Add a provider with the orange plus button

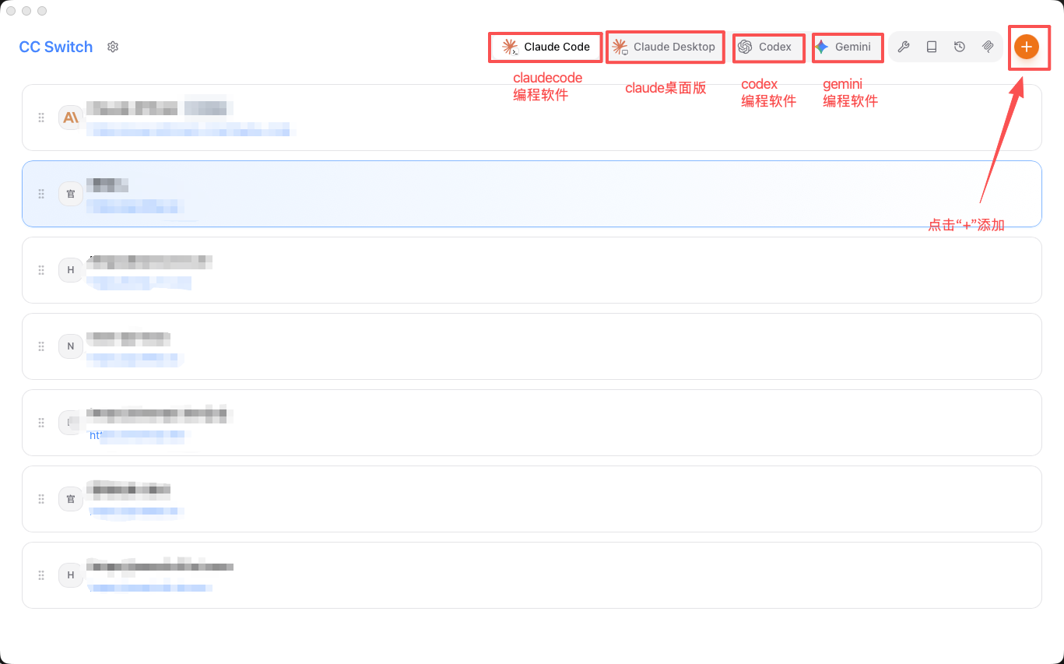pyautogui.click(x=1027, y=47)
